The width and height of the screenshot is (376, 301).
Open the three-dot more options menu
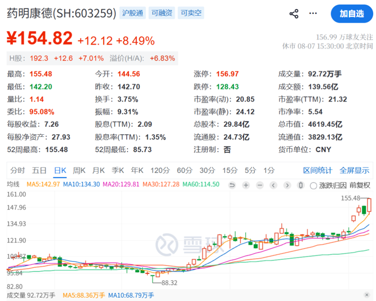[x=313, y=14]
